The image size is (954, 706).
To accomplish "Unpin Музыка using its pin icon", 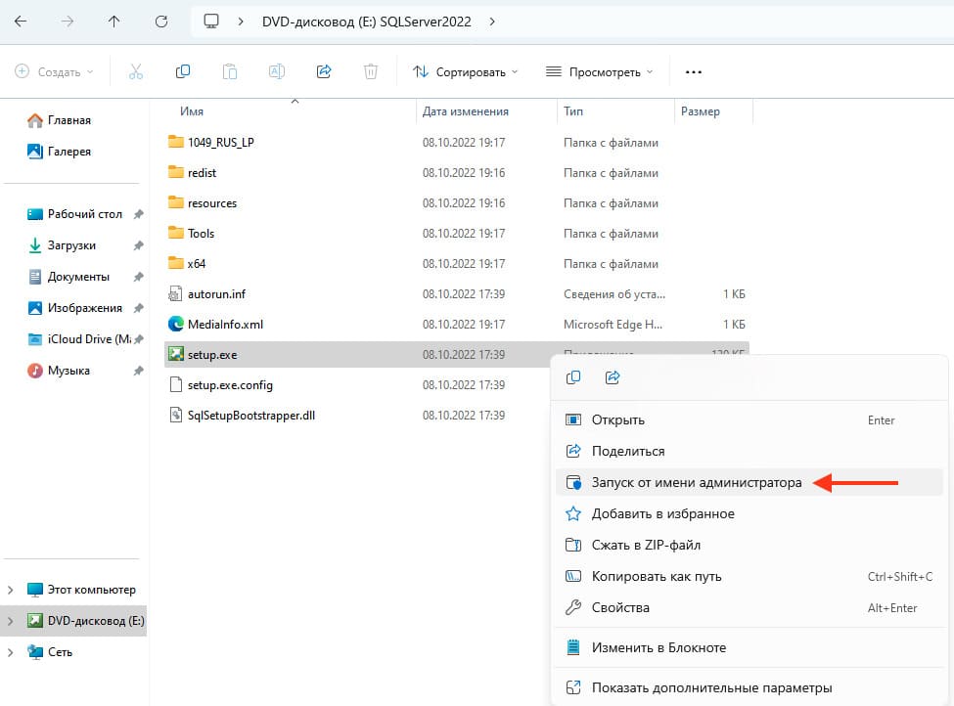I will pos(139,371).
